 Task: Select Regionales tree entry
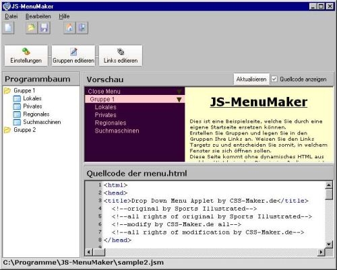point(36,114)
